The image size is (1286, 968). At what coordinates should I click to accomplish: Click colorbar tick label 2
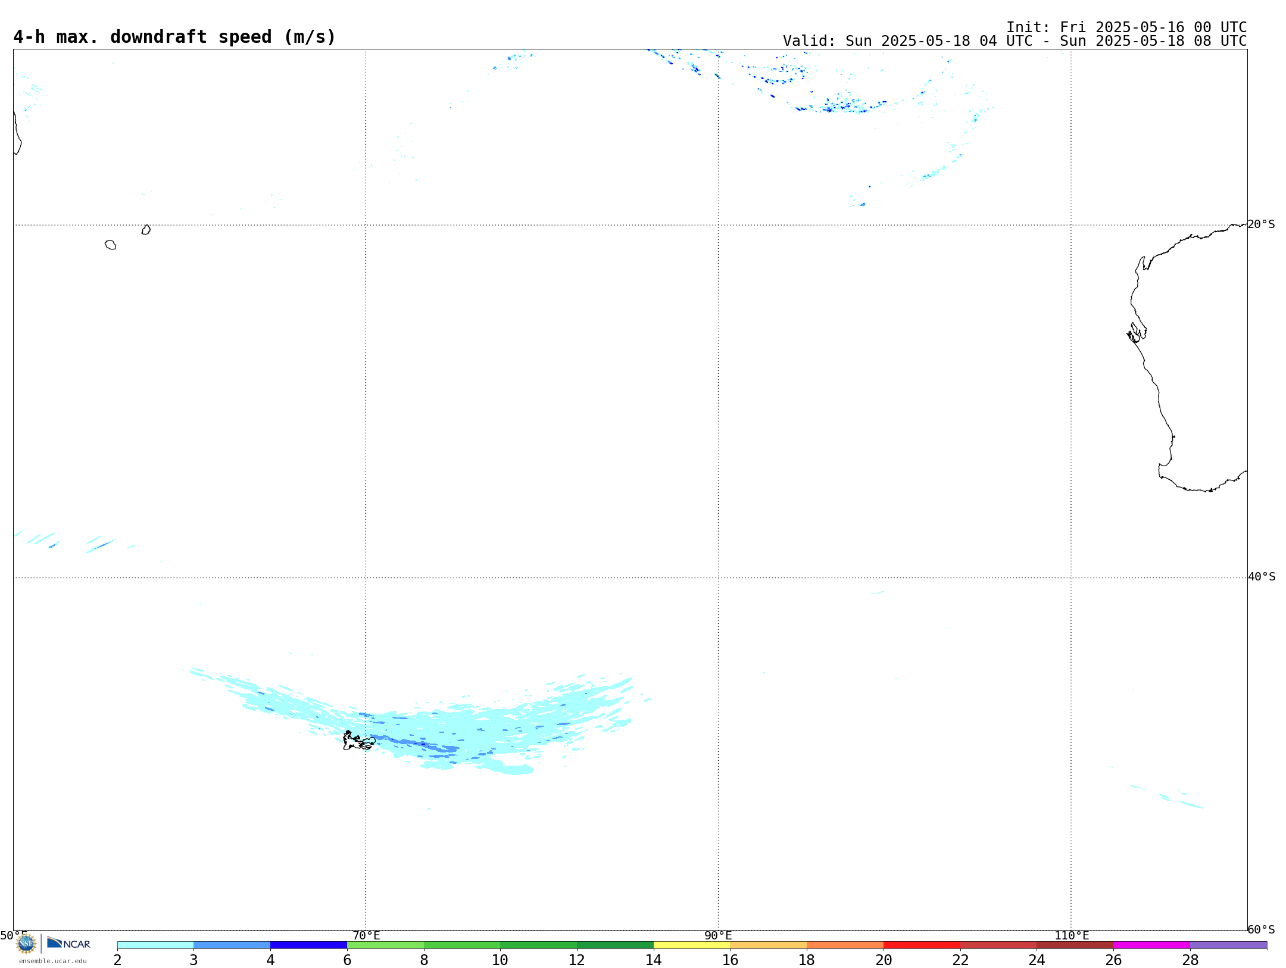tap(118, 960)
